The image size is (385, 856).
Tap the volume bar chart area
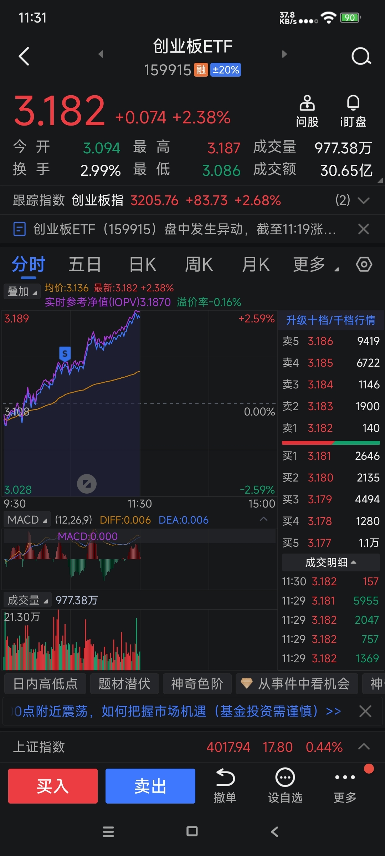coord(139,640)
